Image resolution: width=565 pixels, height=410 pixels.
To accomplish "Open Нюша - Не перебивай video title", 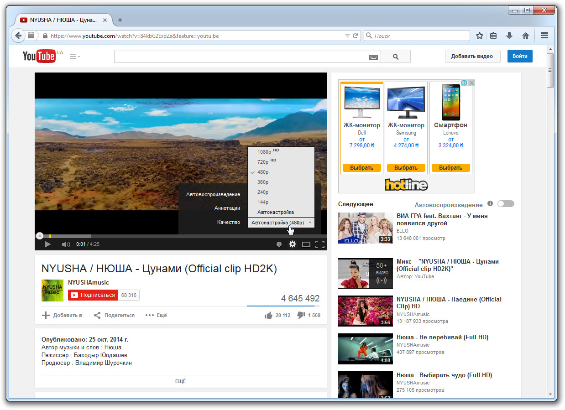I will point(442,337).
